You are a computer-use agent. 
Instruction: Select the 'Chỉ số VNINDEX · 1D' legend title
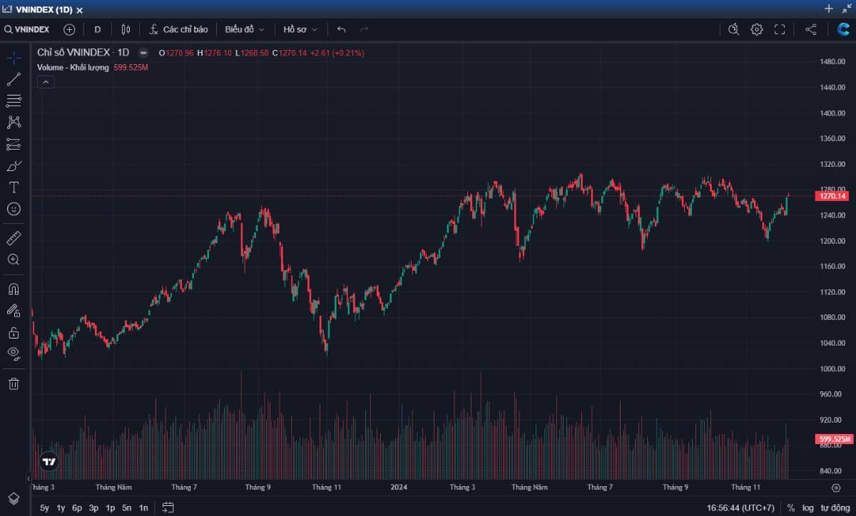tap(83, 53)
